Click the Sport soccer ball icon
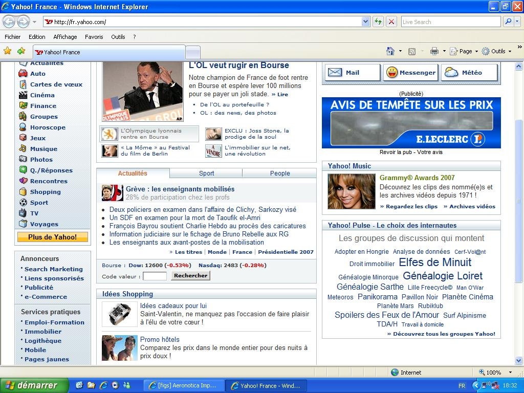This screenshot has width=524, height=393. click(23, 202)
